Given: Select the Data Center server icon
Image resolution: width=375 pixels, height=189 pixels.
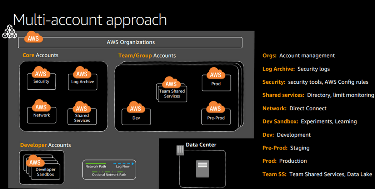Looking at the screenshot, I should [x=202, y=169].
